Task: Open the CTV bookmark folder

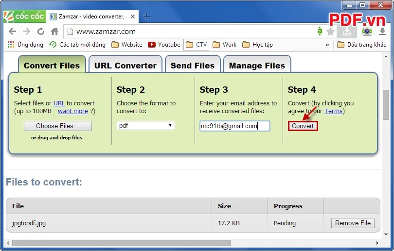Action: tap(196, 45)
